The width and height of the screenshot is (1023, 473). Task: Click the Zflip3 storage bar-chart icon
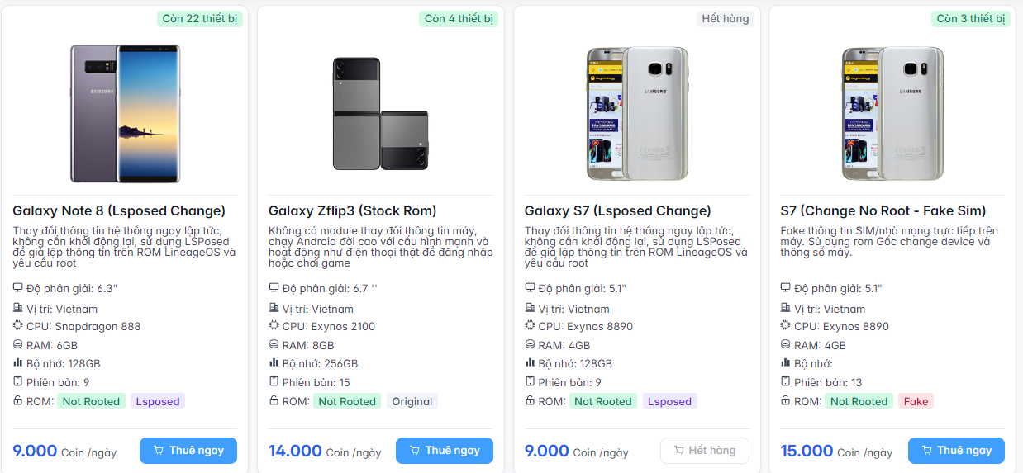click(274, 362)
